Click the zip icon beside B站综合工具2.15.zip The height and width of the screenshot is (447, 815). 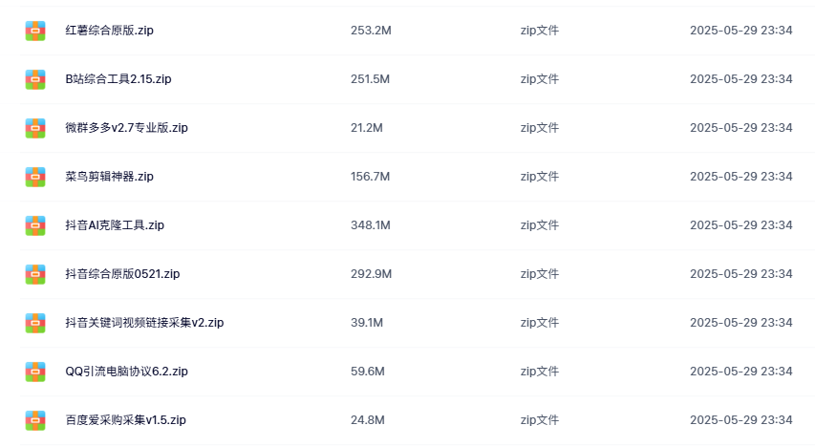(35, 79)
